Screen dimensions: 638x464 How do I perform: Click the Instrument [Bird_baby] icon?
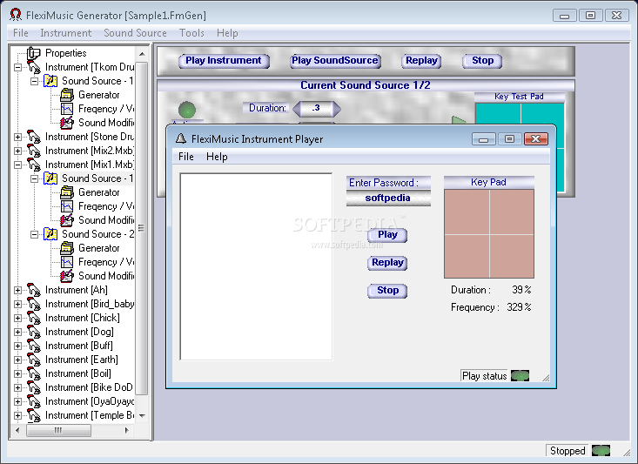[x=34, y=304]
